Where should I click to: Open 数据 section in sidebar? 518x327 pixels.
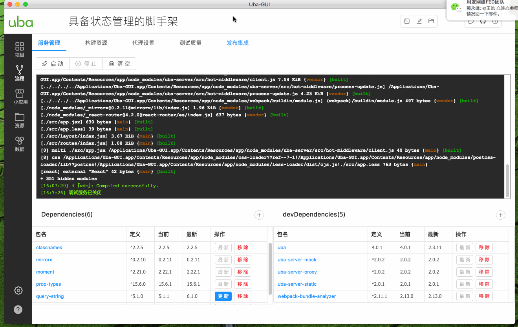coord(20,144)
